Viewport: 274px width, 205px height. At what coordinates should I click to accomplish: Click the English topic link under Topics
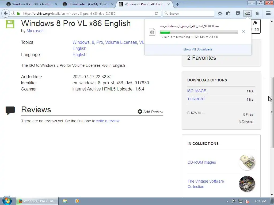pos(79,49)
